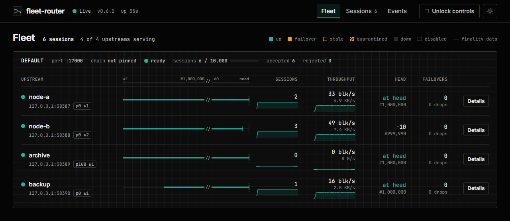Open Details for backup
The height and width of the screenshot is (221, 510).
(x=476, y=188)
